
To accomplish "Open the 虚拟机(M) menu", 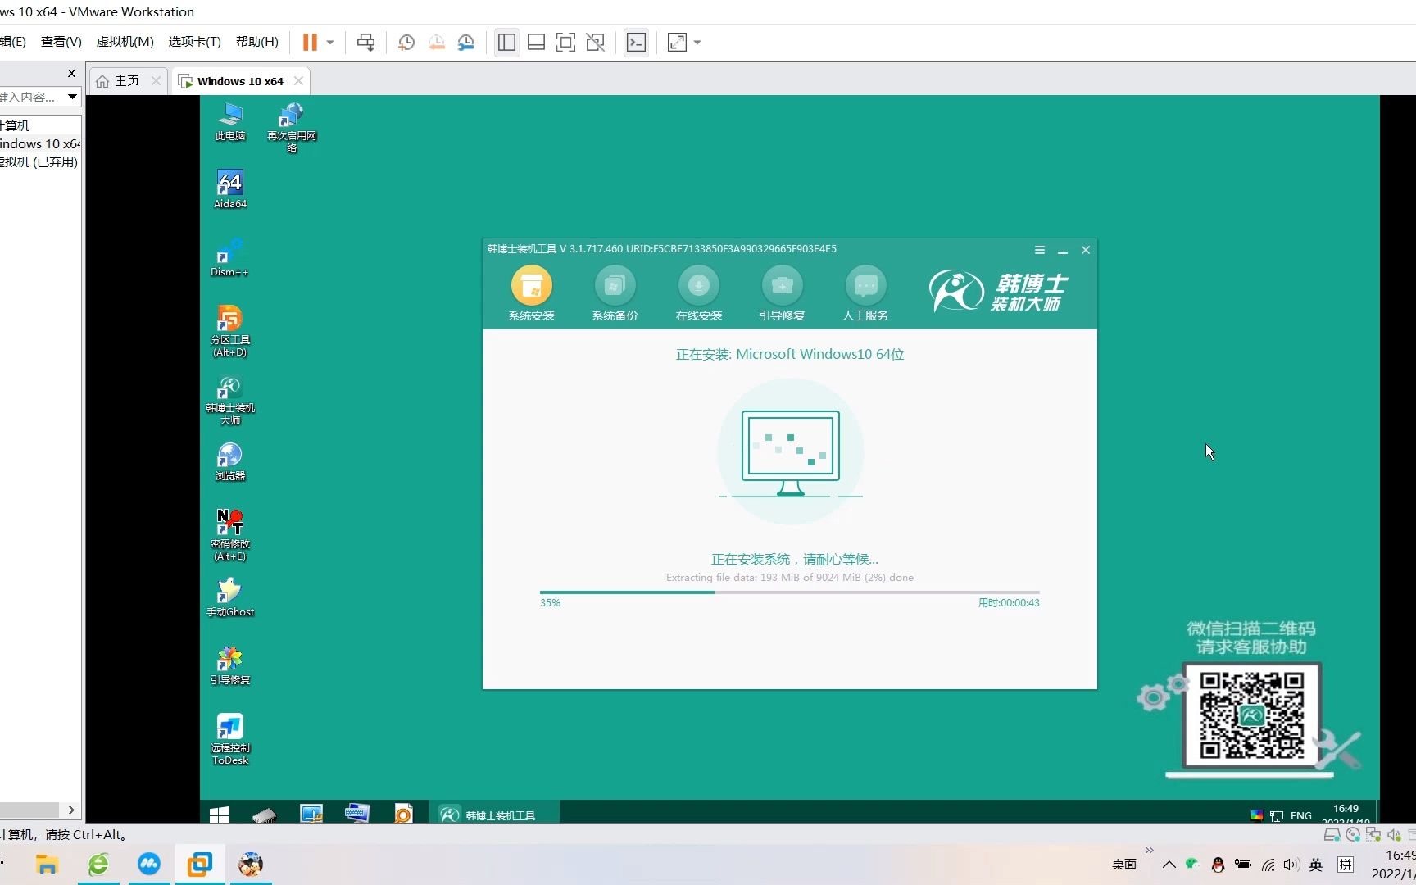I will point(125,42).
